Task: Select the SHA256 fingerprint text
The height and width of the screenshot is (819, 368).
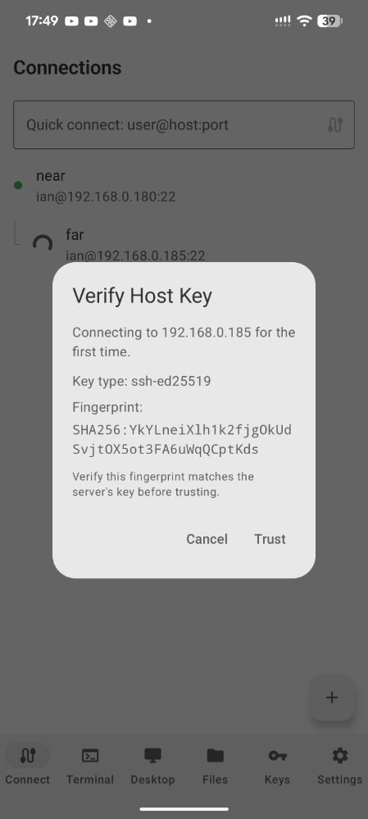Action: click(x=182, y=440)
